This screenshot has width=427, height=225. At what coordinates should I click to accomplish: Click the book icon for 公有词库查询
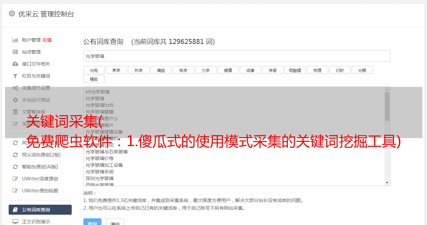click(15, 210)
